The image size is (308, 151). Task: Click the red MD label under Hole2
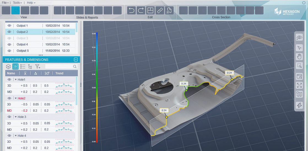click(9, 110)
